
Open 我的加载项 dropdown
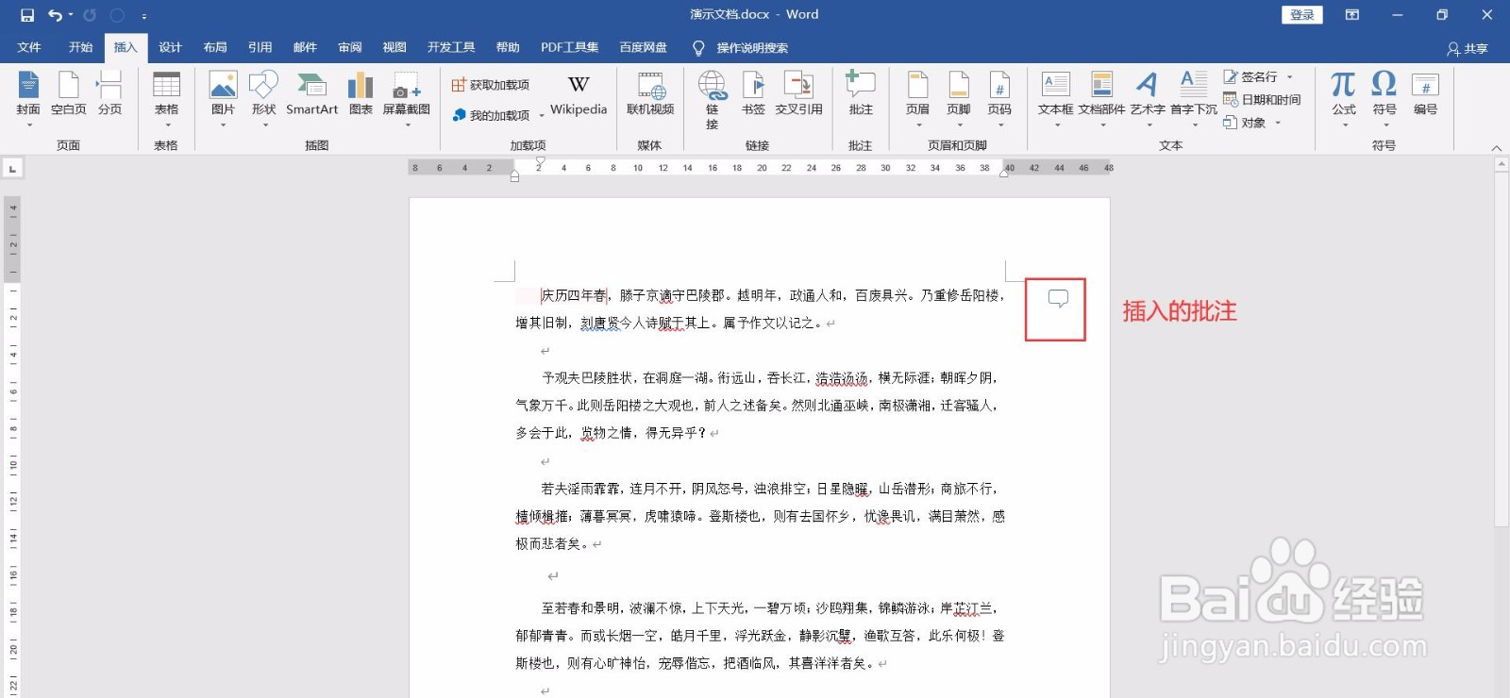tap(498, 115)
